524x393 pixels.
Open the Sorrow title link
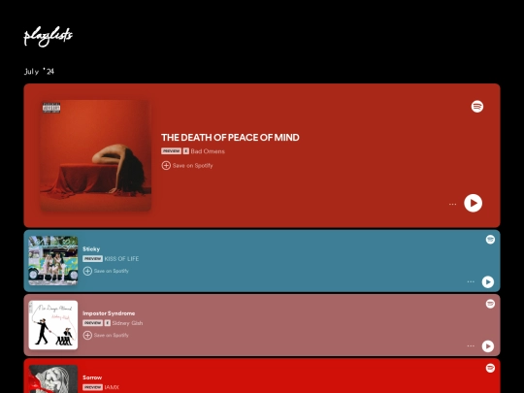coord(92,377)
